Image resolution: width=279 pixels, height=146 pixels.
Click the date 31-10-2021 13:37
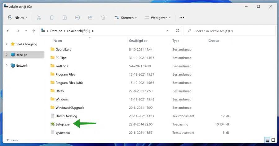tap(141, 58)
